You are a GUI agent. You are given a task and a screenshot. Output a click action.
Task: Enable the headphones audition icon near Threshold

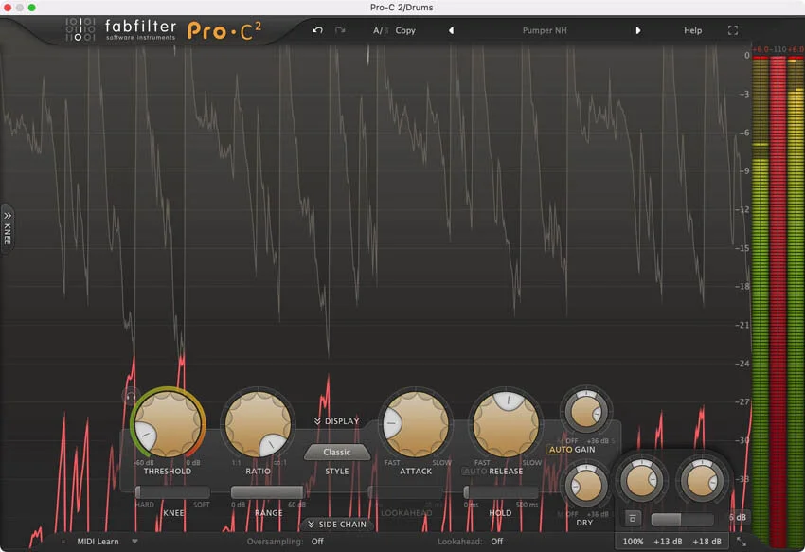131,397
